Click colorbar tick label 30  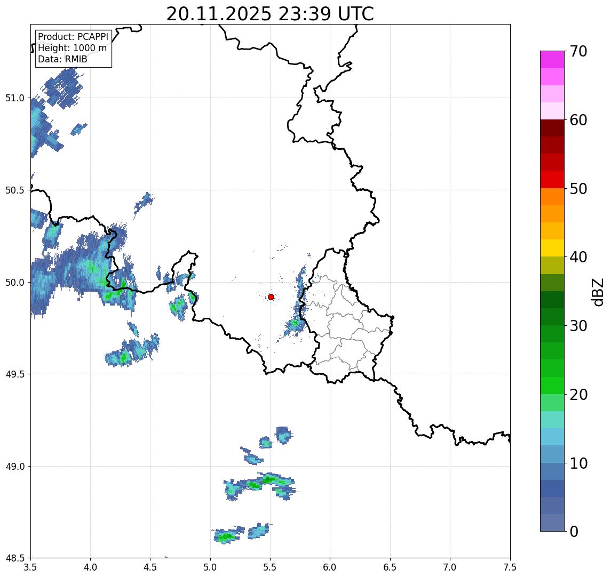[x=578, y=326]
